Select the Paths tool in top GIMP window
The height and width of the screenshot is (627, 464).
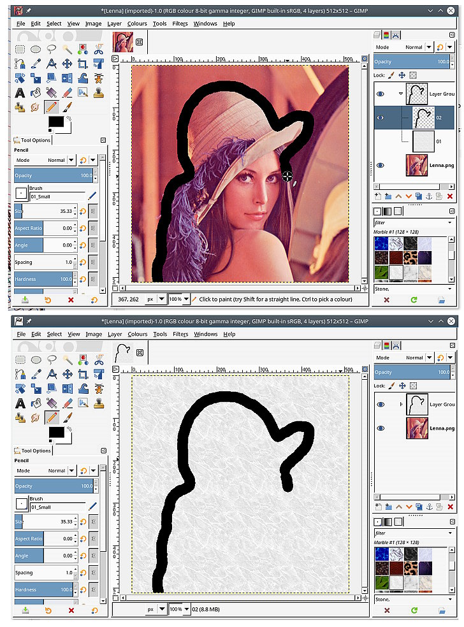(x=20, y=64)
